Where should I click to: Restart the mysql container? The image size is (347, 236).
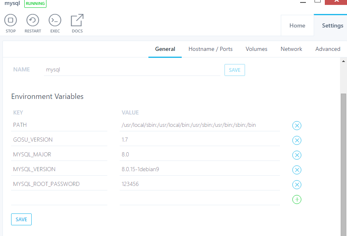pyautogui.click(x=33, y=23)
